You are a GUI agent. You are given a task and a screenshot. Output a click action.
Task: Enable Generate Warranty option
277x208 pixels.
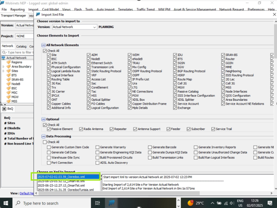[x=97, y=147]
